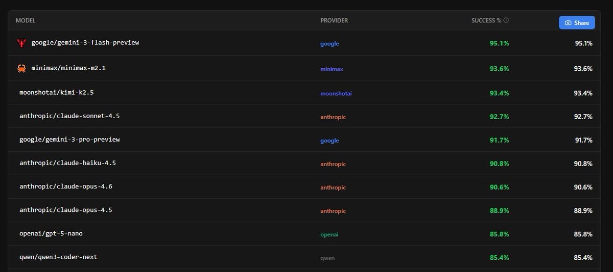This screenshot has width=613, height=272.
Task: Select the anthropic/claude-sonnet-4.5 model name
Action: [x=69, y=116]
